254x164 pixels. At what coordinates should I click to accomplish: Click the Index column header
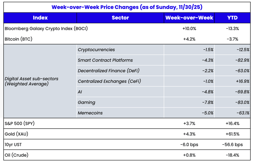(40, 18)
